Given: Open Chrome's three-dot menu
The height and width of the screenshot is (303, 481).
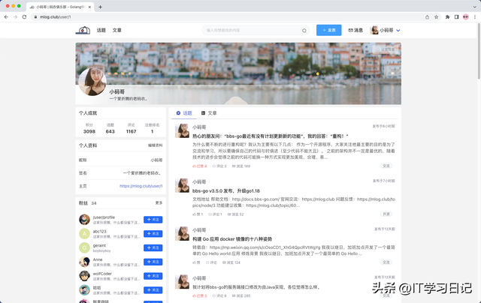Looking at the screenshot, I should point(475,17).
